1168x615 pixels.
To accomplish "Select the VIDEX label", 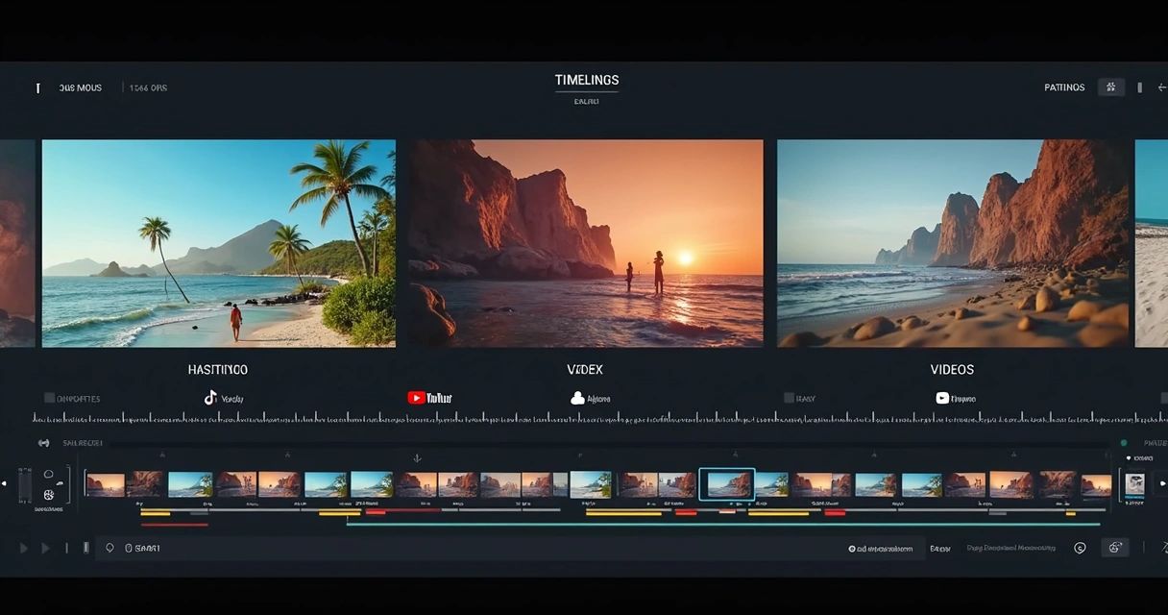I will (x=585, y=370).
